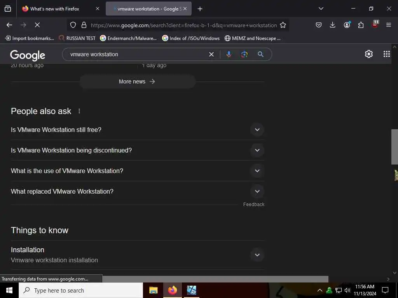This screenshot has height=298, width=398.
Task: Close What's new with Firefox tab
Action: pos(98,9)
